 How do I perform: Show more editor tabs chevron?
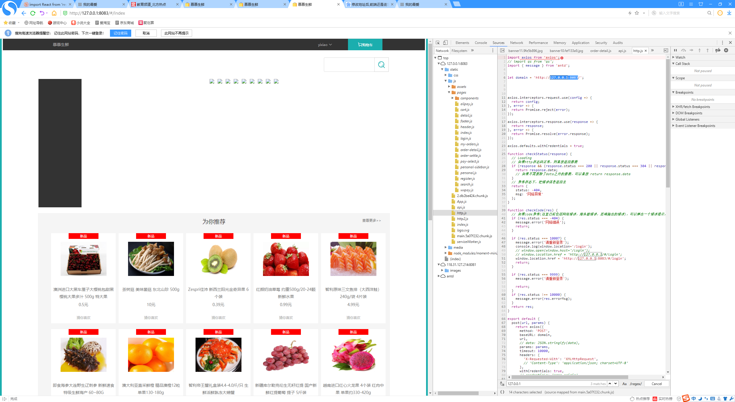[652, 51]
